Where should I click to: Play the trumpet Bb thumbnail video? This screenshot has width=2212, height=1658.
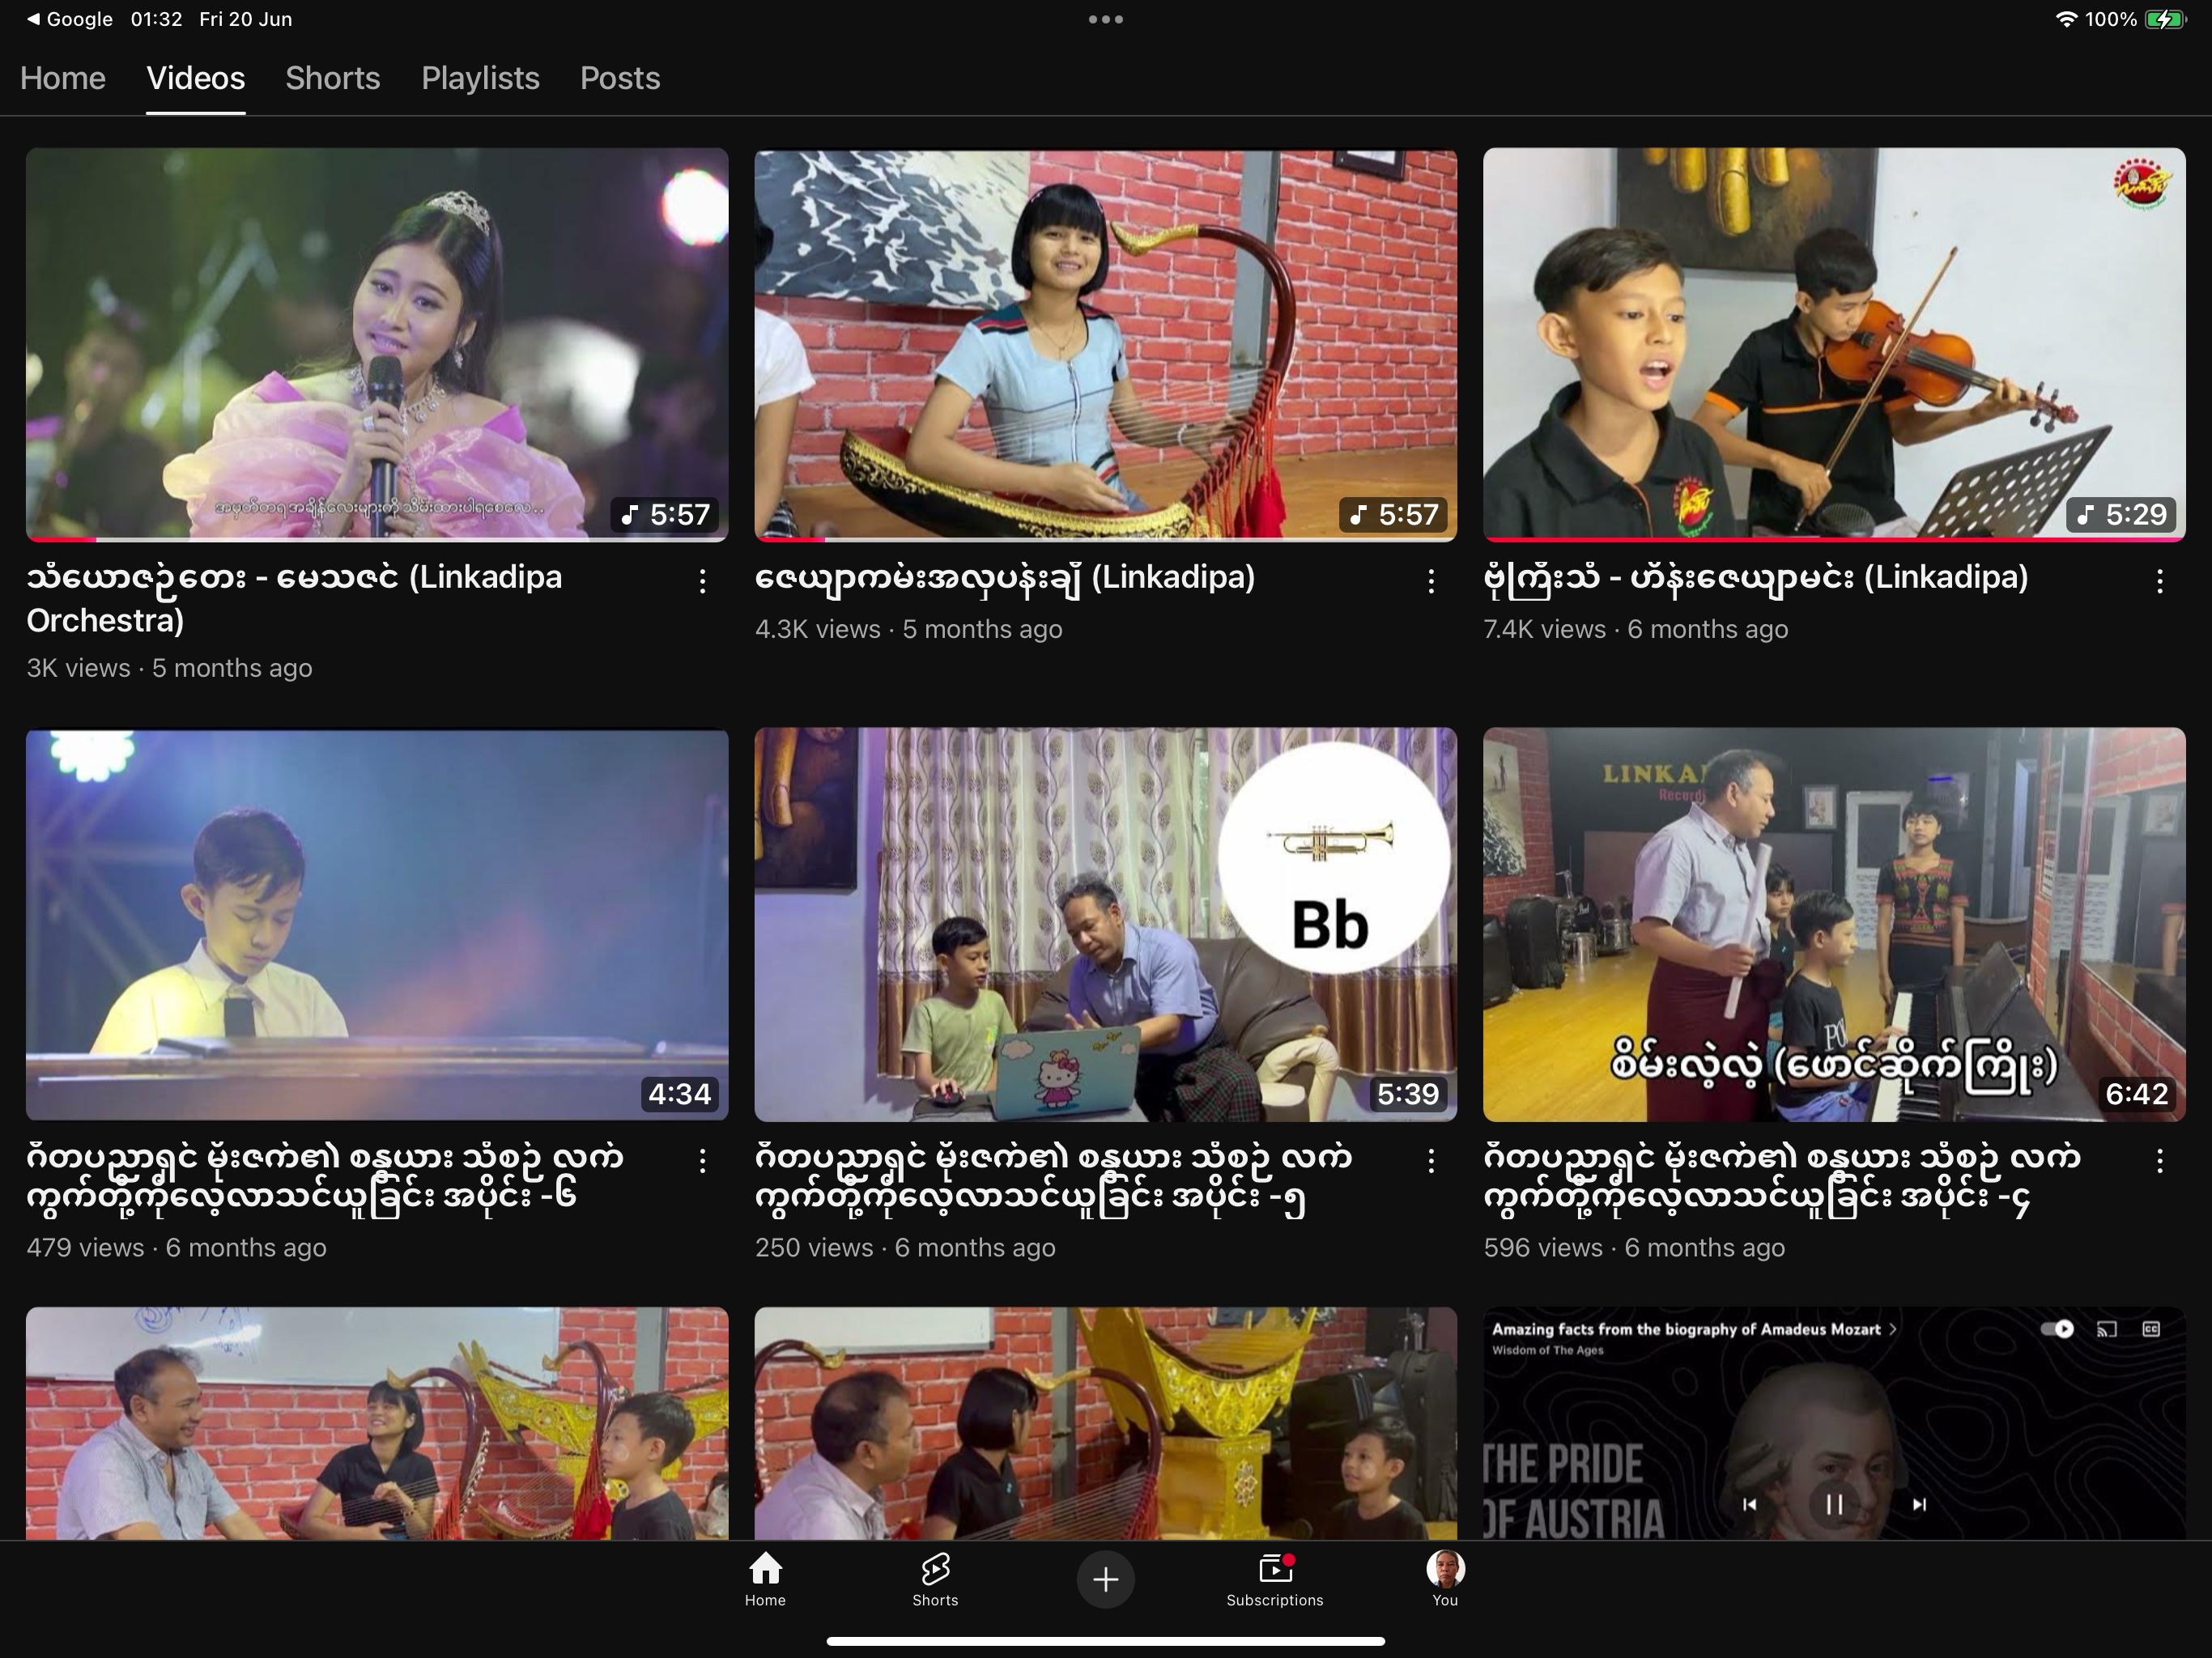1105,923
